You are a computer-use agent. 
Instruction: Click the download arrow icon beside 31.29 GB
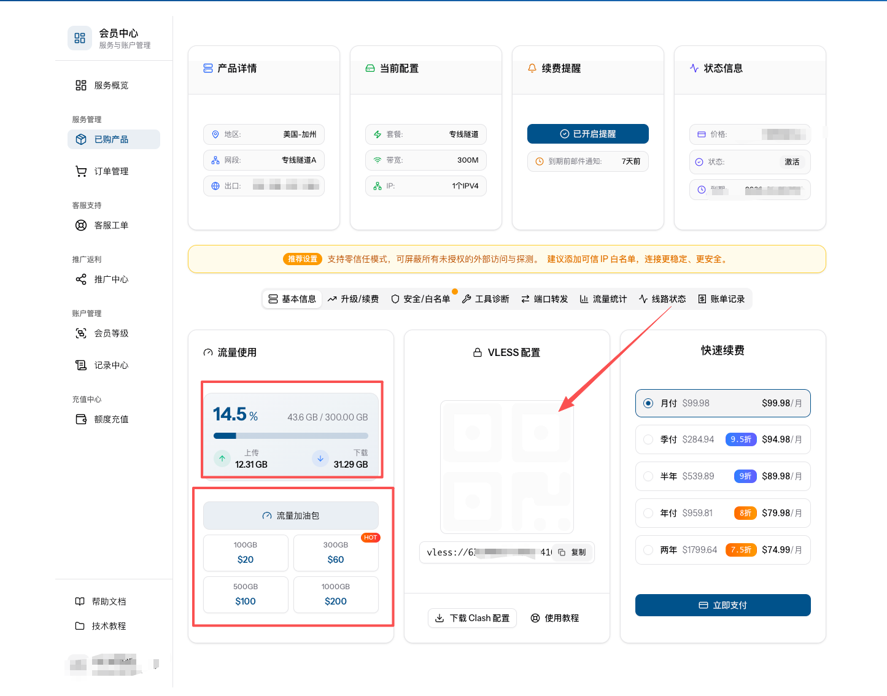click(x=320, y=458)
